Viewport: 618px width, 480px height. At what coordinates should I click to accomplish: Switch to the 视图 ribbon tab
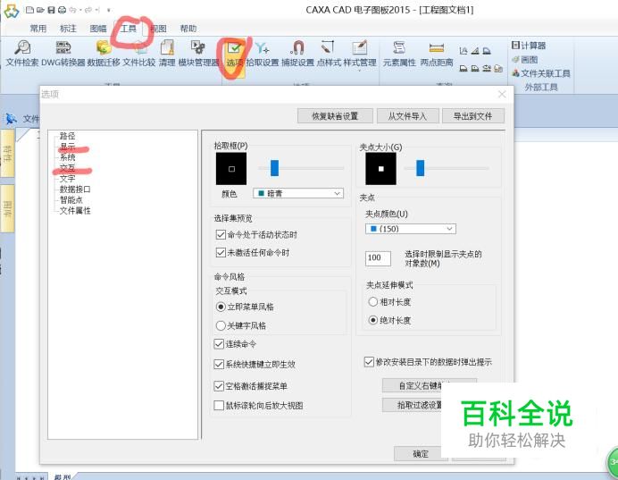(158, 29)
